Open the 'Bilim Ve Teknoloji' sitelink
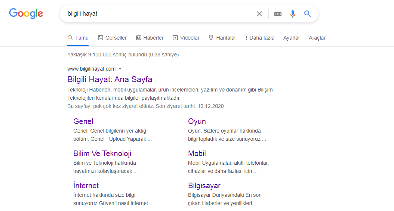The height and width of the screenshot is (211, 394). 102,153
